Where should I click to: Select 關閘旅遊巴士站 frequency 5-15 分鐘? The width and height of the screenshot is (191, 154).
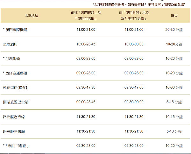[174, 102]
